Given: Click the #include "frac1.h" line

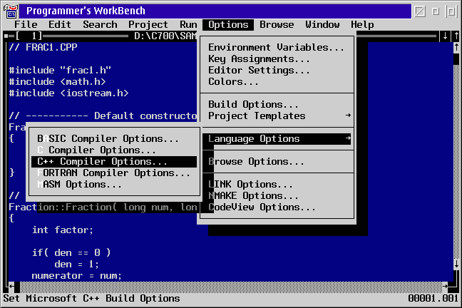Looking at the screenshot, I should (60, 71).
